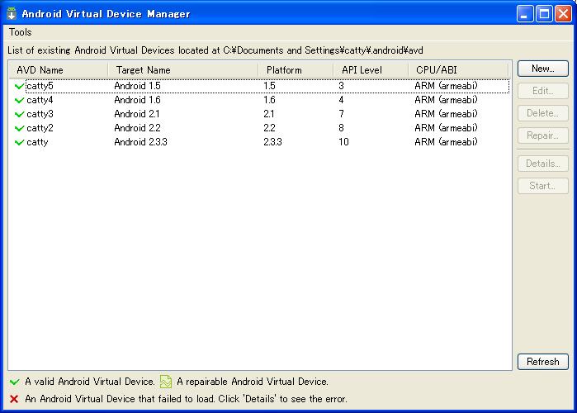
Task: Sort by the AVD Name column header
Action: (x=59, y=70)
